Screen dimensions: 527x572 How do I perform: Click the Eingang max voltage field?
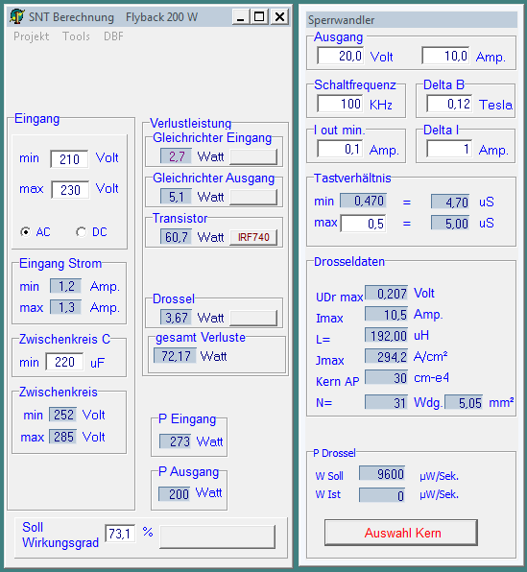pyautogui.click(x=70, y=190)
